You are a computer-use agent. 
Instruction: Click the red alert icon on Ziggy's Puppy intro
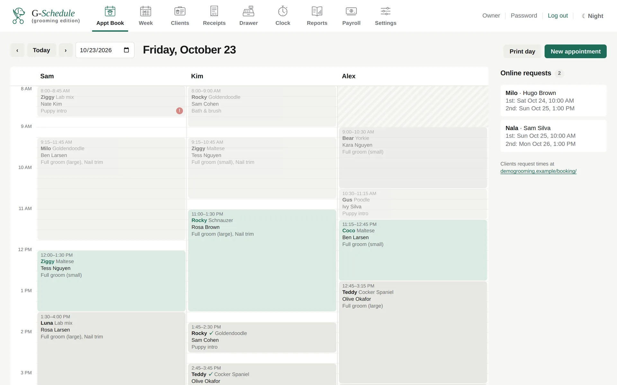coord(179,111)
